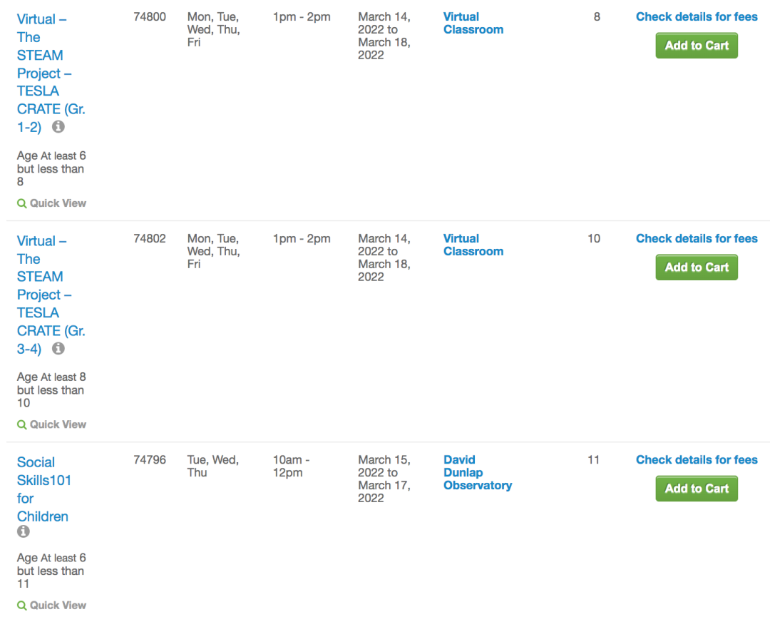This screenshot has width=770, height=617.
Task: Click course number 74800
Action: 150,16
